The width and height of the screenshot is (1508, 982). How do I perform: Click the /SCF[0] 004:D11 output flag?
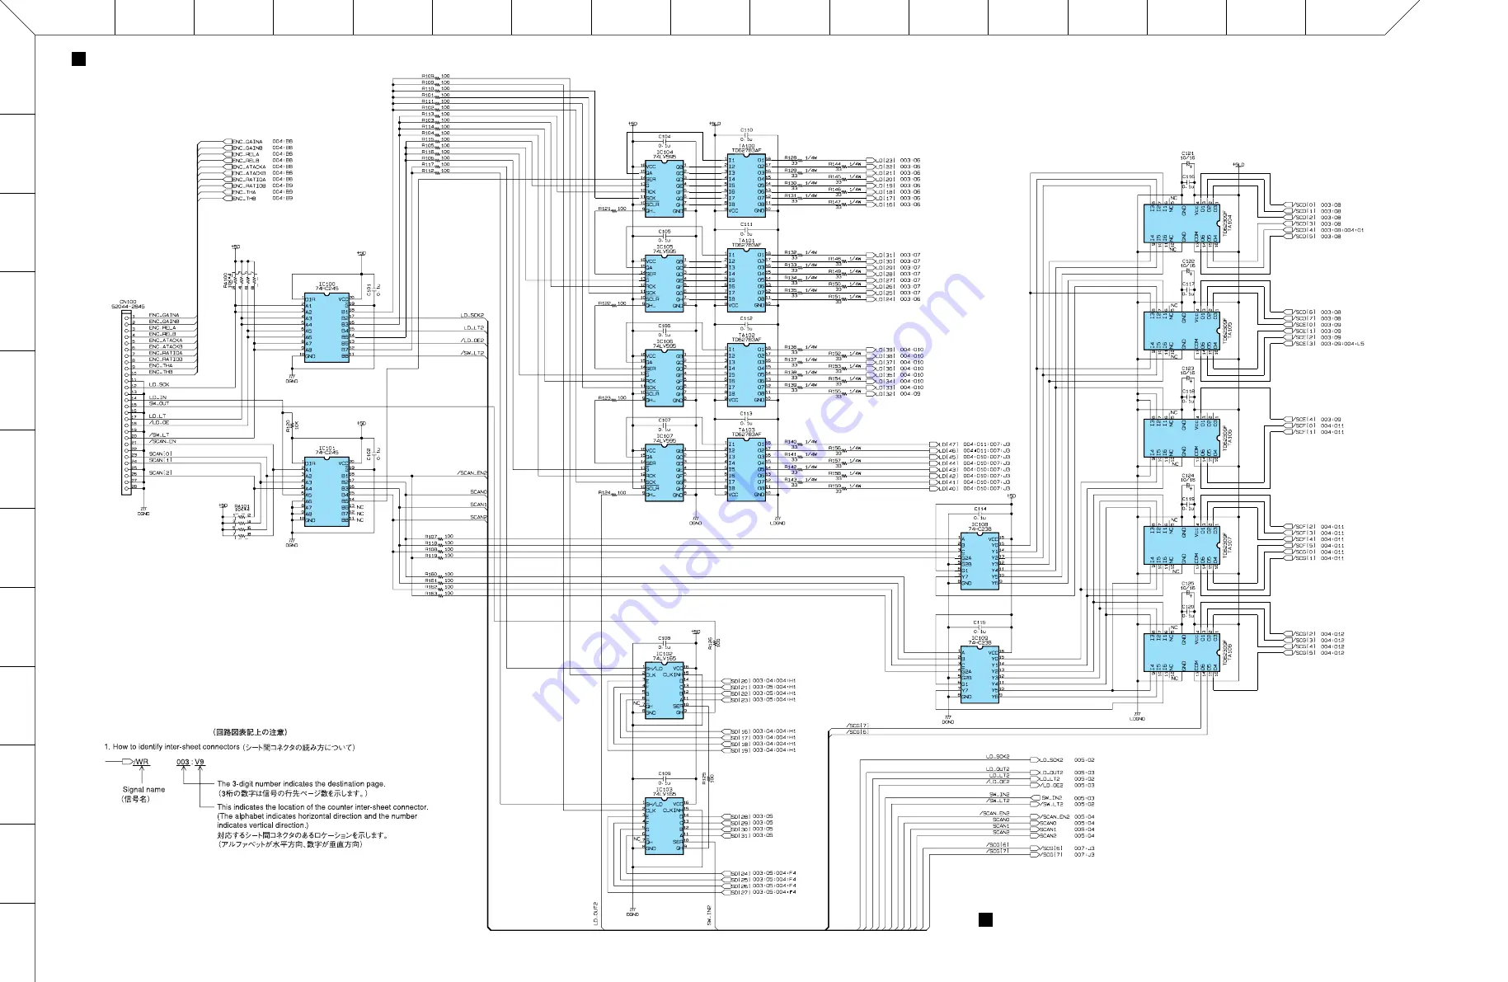click(1314, 426)
